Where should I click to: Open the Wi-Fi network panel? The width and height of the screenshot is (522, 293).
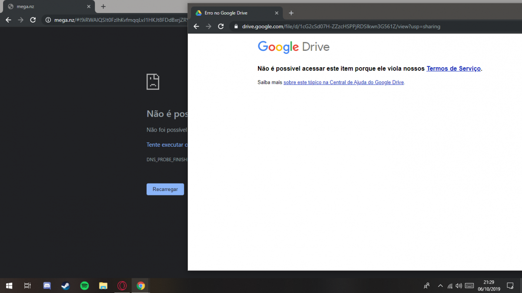point(450,286)
